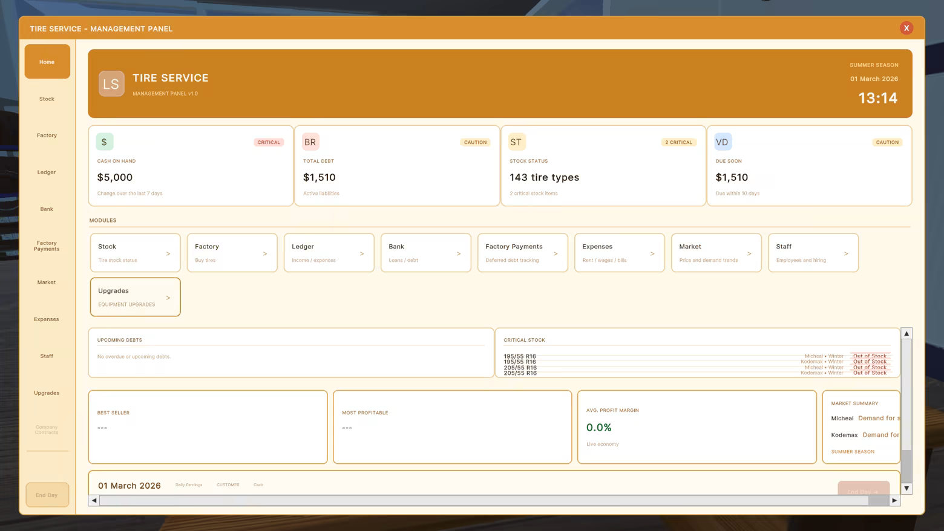Open the Stock module card arrow

168,253
